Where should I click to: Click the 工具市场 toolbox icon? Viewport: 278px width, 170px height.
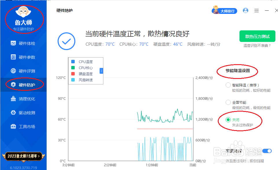[x=13, y=126]
